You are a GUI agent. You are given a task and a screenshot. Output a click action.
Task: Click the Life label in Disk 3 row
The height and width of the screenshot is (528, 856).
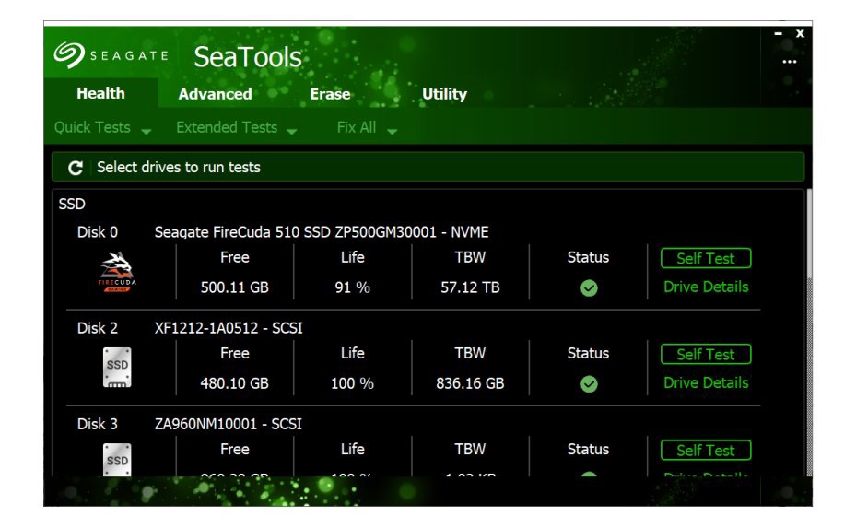point(352,450)
